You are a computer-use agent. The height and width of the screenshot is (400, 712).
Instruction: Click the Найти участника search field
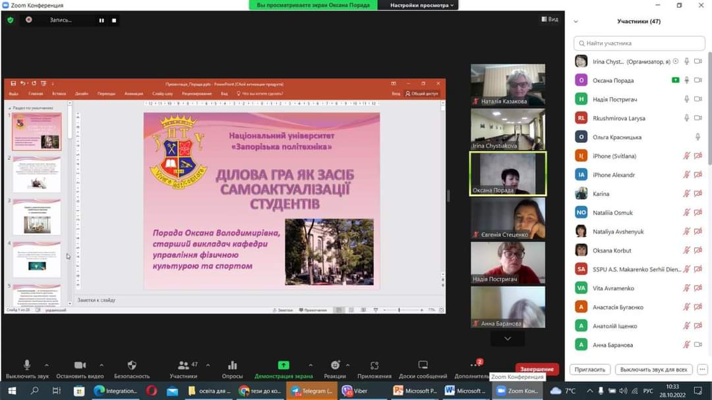(x=638, y=43)
